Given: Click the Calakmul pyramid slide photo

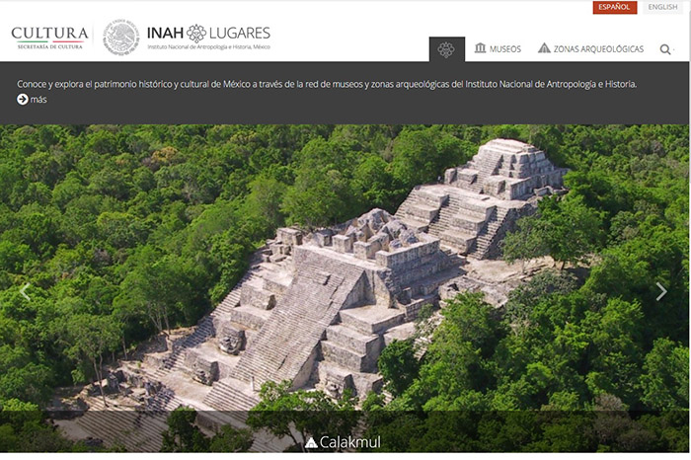Looking at the screenshot, I should point(345,288).
